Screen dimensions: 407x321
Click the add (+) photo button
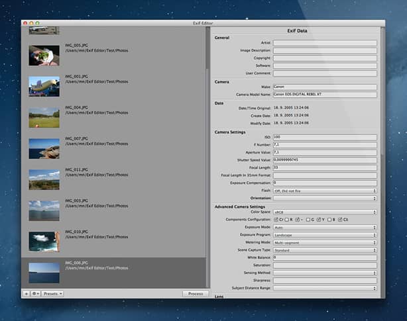pyautogui.click(x=26, y=293)
